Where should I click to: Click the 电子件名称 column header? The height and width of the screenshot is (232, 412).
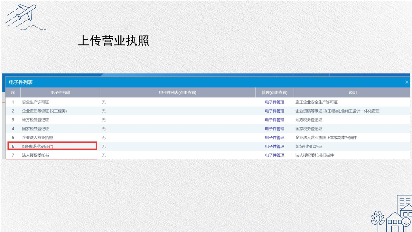60,92
